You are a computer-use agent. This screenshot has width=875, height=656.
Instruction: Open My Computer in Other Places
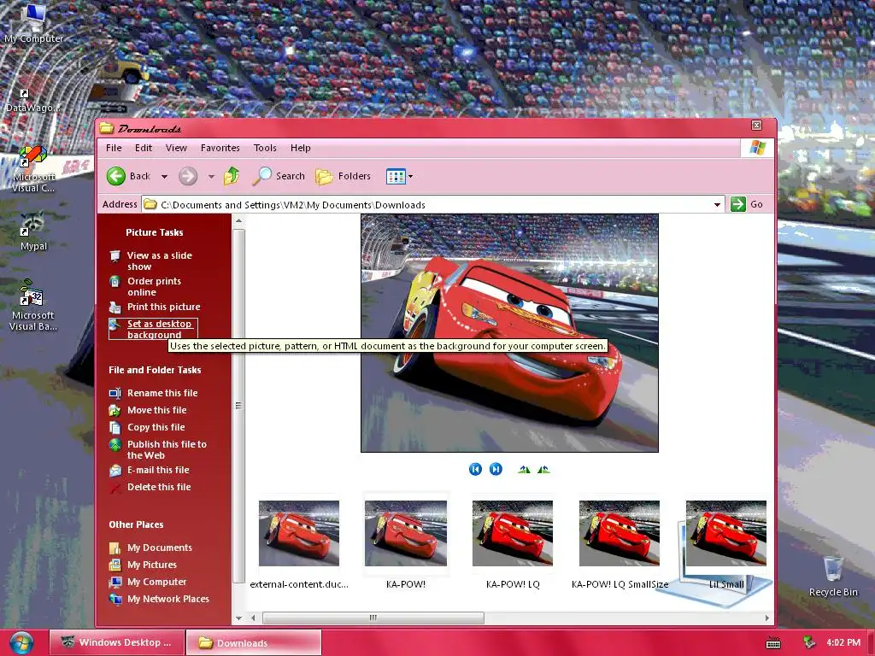(x=157, y=582)
